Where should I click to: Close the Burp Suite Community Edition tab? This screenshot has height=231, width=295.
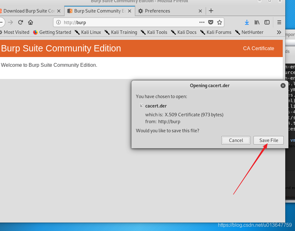[130, 11]
